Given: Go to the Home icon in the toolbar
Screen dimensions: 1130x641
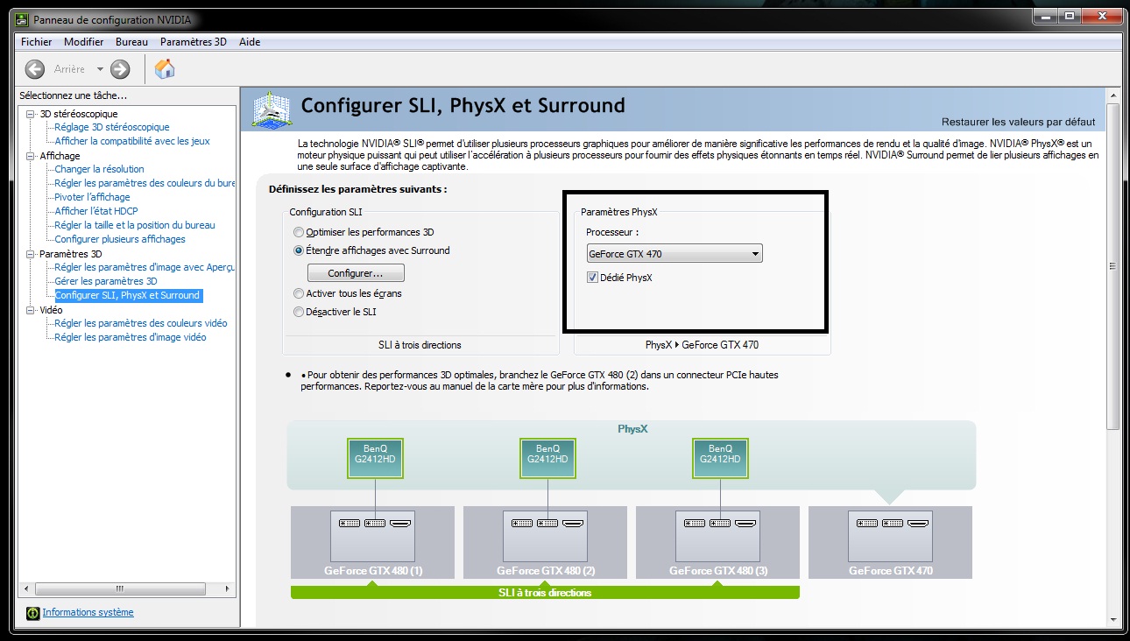Looking at the screenshot, I should point(164,69).
